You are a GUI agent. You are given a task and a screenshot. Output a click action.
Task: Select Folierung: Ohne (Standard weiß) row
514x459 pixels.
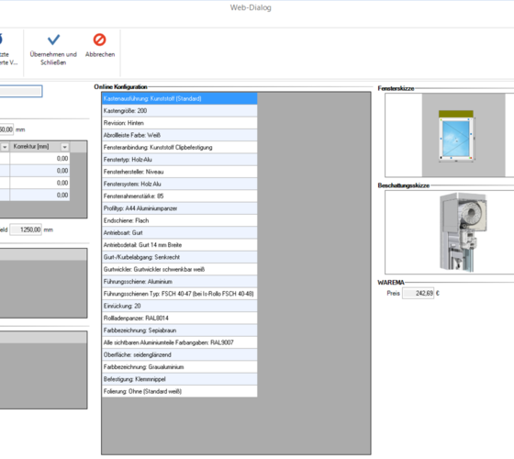pyautogui.click(x=179, y=391)
